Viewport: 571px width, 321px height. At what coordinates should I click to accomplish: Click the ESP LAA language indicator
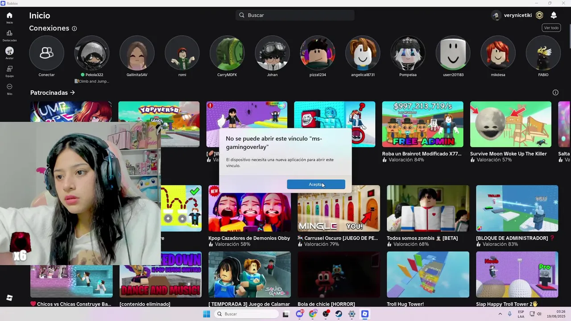click(x=521, y=314)
